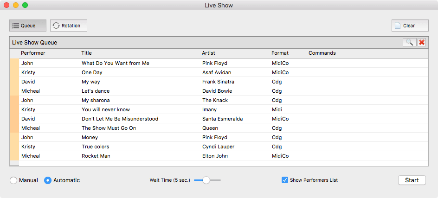The height and width of the screenshot is (198, 438).
Task: Select the Manual radio button
Action: (x=13, y=180)
